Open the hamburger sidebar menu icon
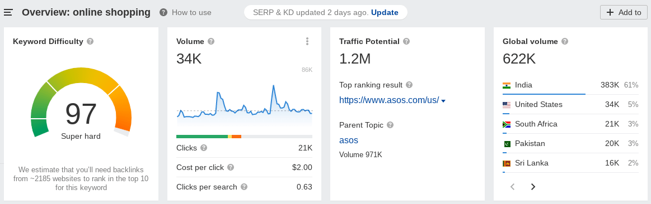 [x=8, y=12]
